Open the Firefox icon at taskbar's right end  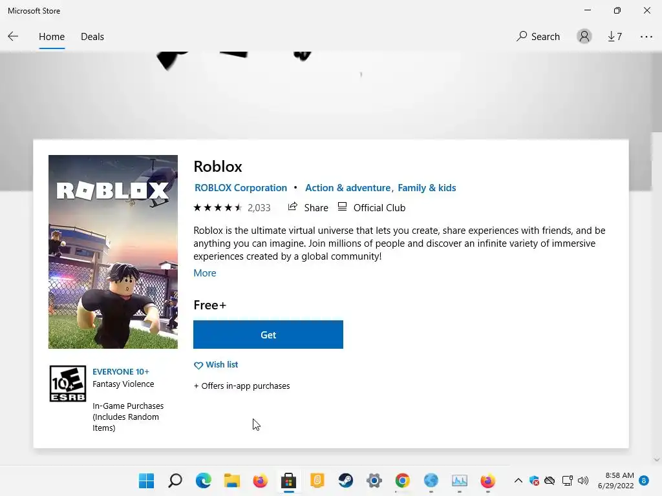(x=487, y=480)
